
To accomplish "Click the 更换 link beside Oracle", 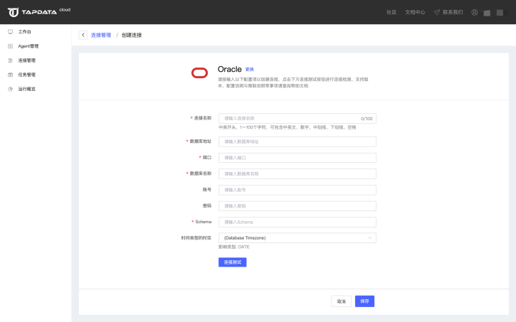I will click(250, 70).
